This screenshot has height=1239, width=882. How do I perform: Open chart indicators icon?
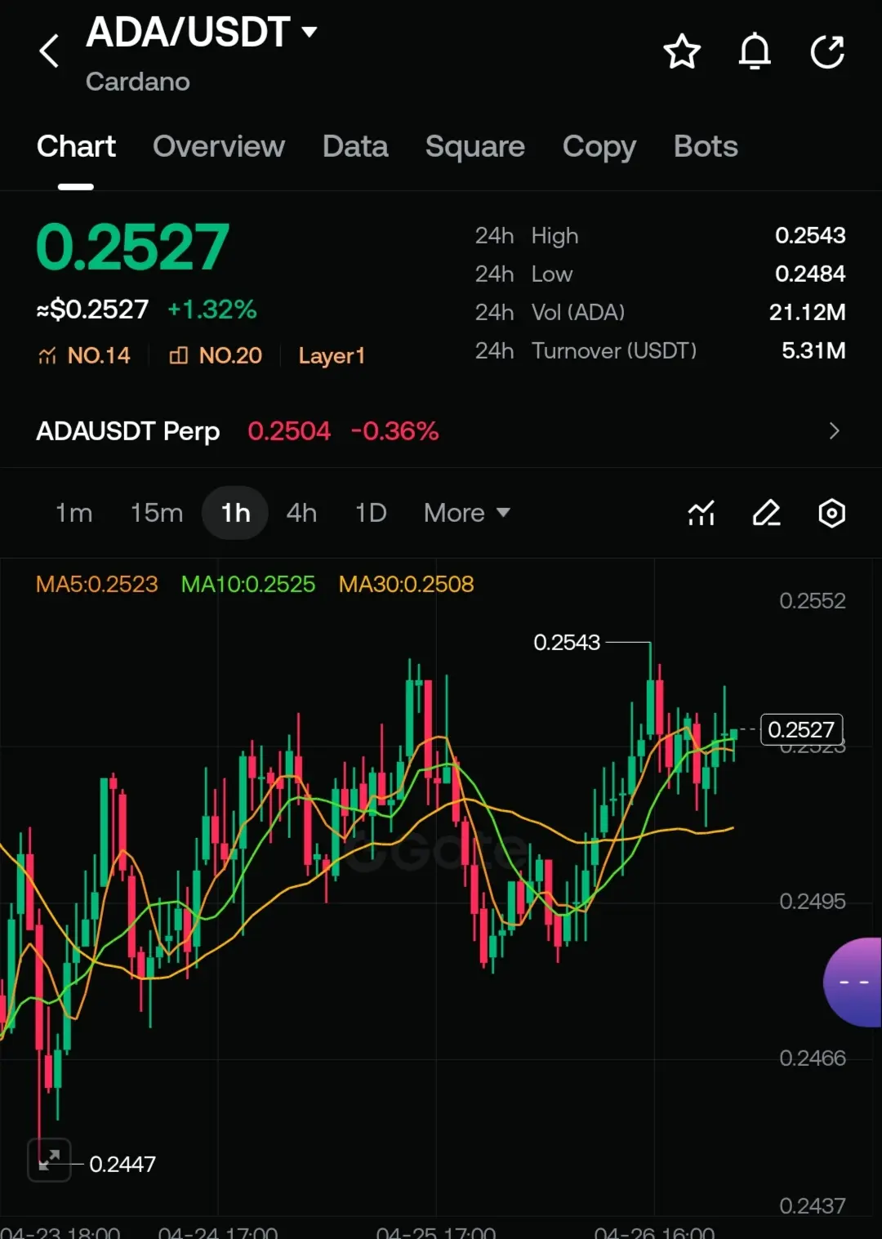click(x=702, y=513)
